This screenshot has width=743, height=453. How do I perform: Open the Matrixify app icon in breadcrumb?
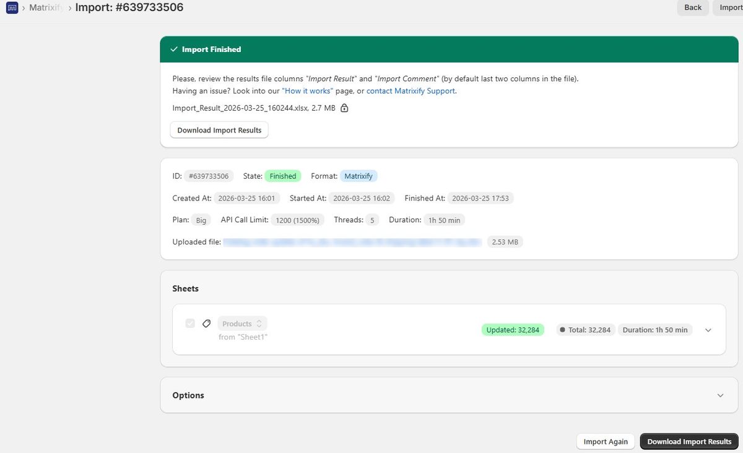[11, 7]
